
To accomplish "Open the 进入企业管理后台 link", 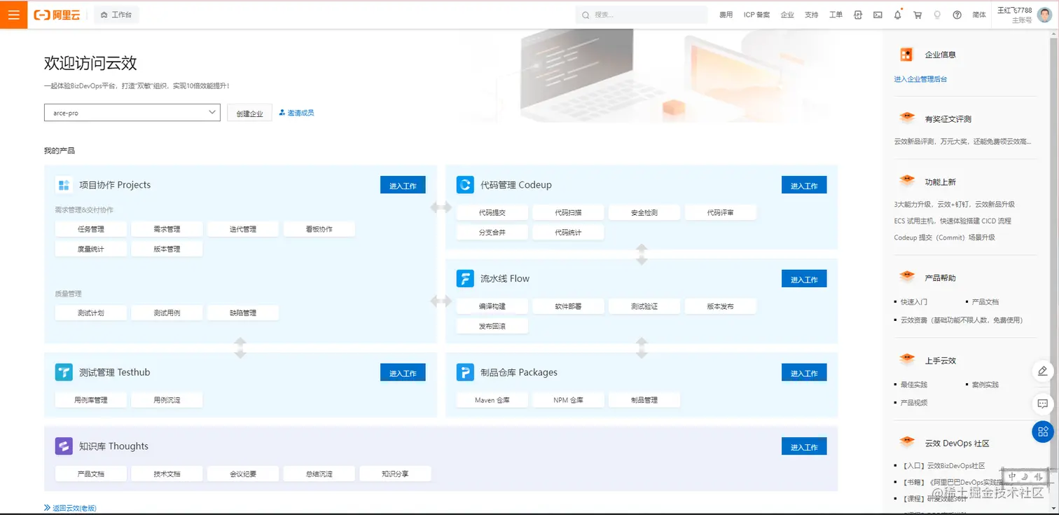I will point(920,79).
